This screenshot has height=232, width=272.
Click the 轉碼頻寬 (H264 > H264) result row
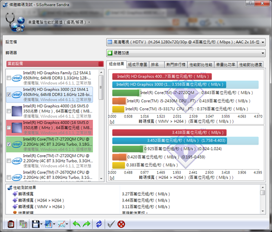41,201
